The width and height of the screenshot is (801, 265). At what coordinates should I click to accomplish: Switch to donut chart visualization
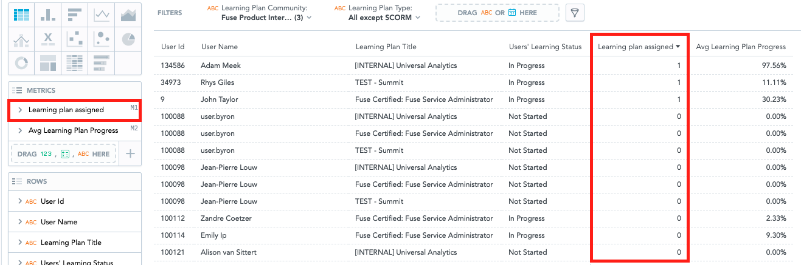pyautogui.click(x=22, y=62)
